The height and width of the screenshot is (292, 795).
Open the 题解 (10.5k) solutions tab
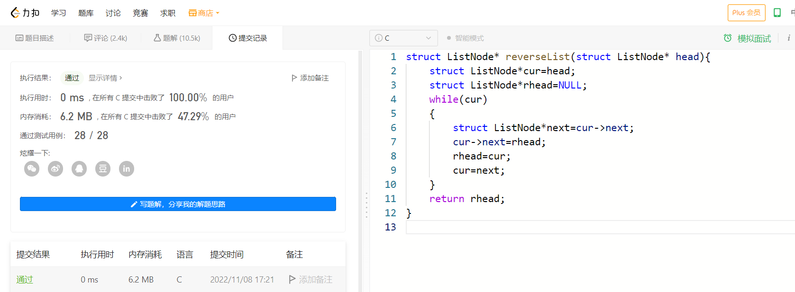pyautogui.click(x=177, y=38)
